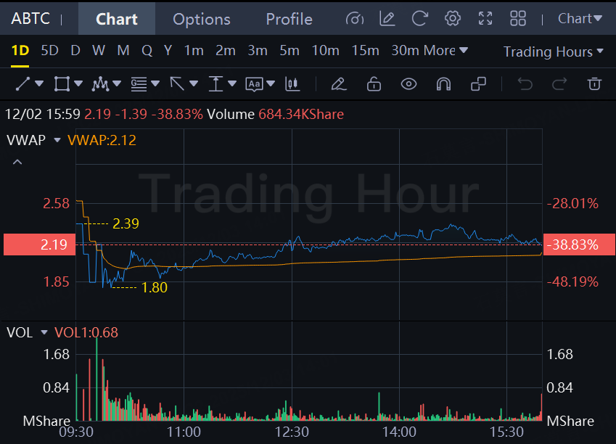Toggle the drawing lock icon

pyautogui.click(x=374, y=84)
